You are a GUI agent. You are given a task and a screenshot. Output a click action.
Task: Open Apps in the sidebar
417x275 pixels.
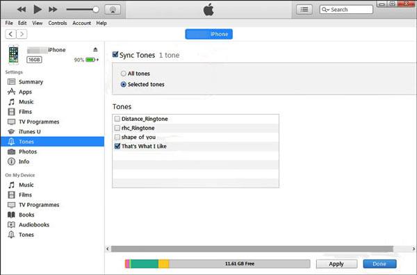pyautogui.click(x=25, y=92)
